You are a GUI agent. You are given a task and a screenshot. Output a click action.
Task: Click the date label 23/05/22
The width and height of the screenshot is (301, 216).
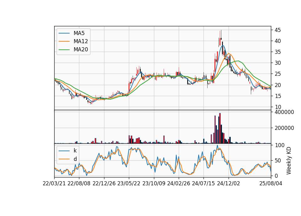129,183
